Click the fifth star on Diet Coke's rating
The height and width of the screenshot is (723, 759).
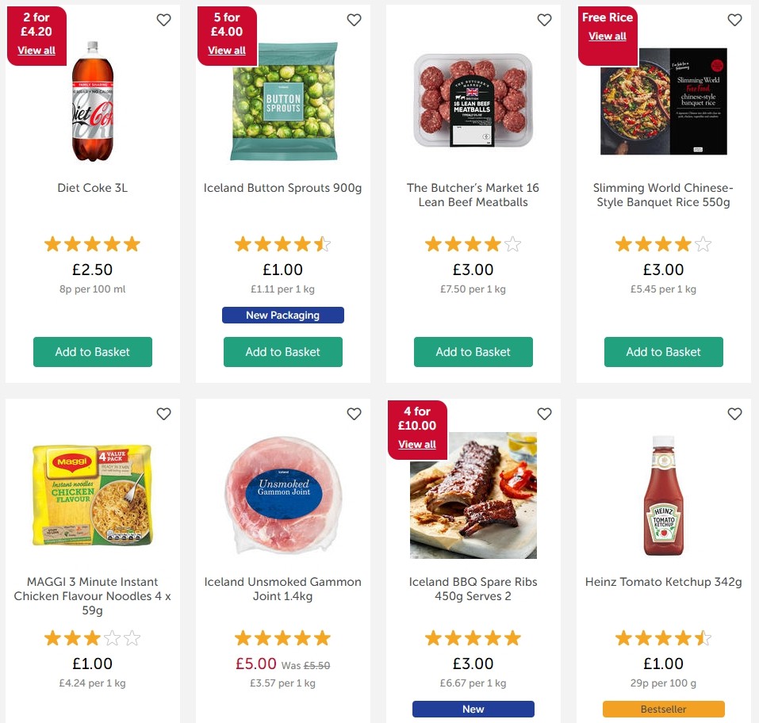click(131, 244)
